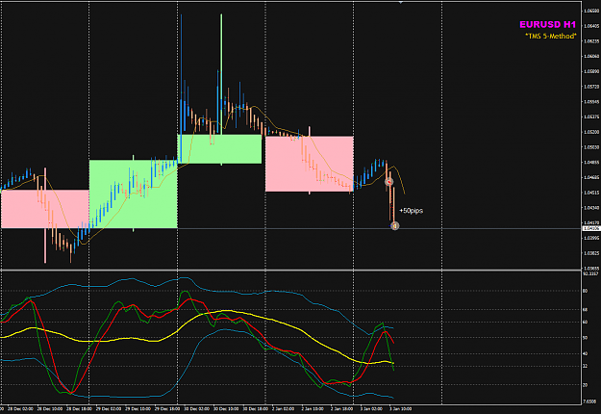
Task: Click the 7.6508 indicator scale minimum value
Action: (x=590, y=401)
